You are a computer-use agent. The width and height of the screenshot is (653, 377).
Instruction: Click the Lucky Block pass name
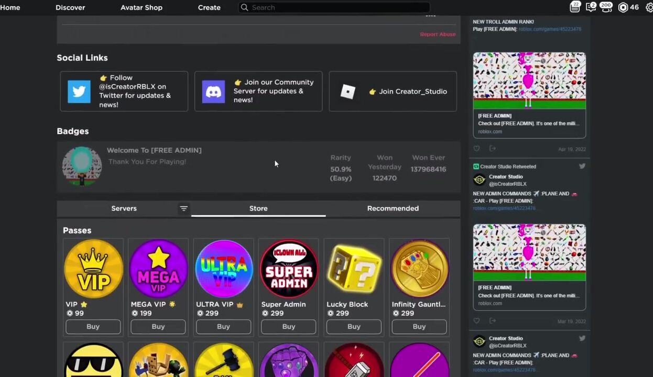tap(347, 304)
